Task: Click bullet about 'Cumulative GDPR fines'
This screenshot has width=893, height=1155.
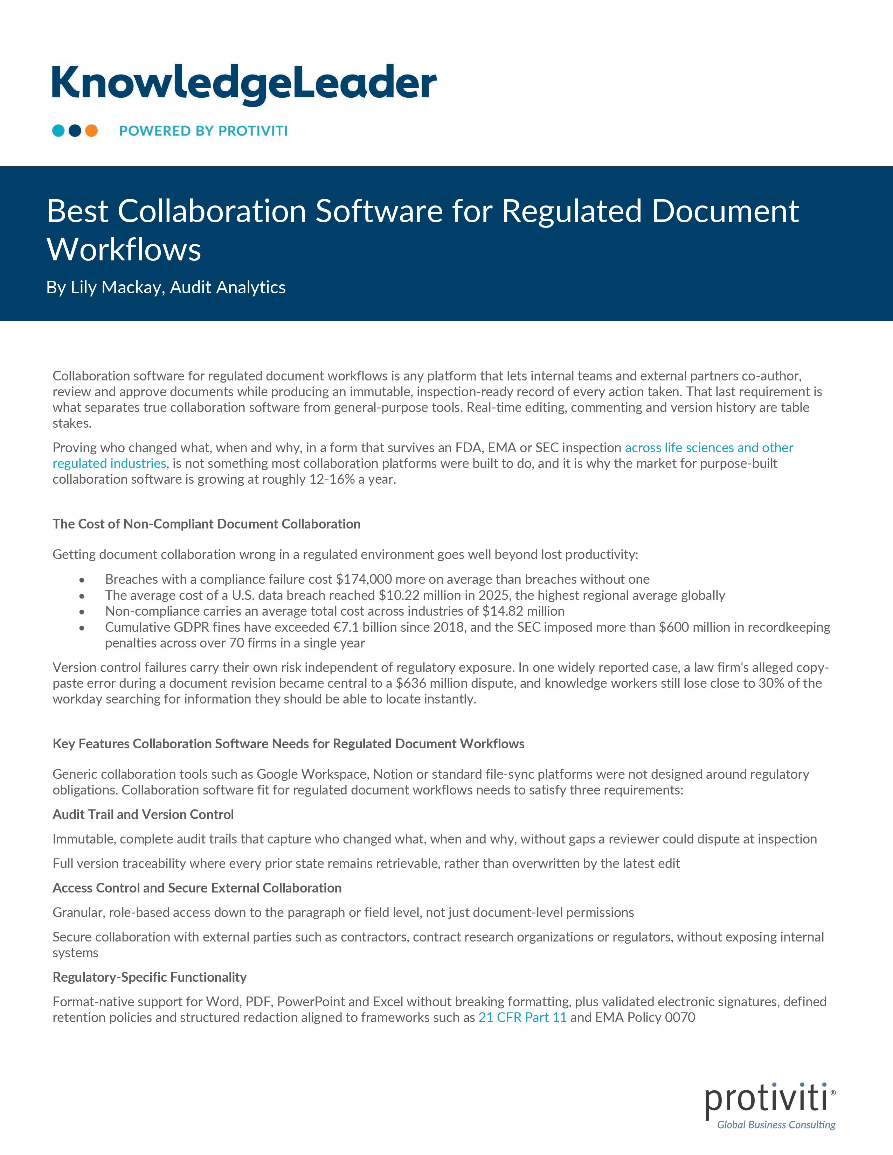Action: point(468,635)
